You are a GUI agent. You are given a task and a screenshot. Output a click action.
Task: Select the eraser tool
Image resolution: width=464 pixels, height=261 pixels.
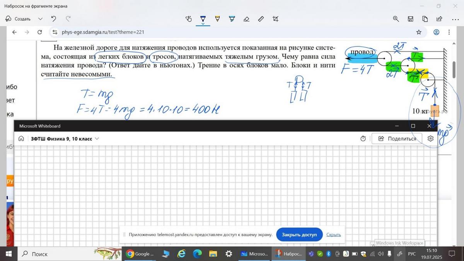coord(246,19)
